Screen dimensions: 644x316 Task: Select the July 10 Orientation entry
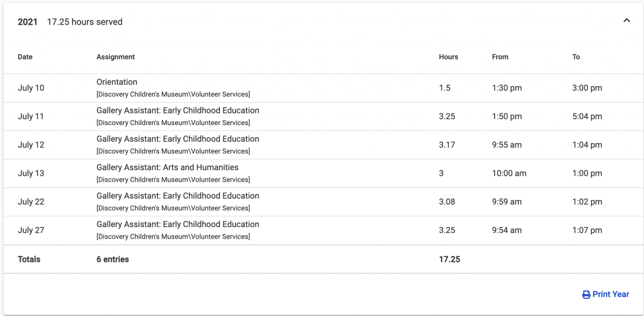(117, 82)
